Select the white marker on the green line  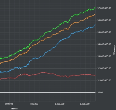(21, 51)
